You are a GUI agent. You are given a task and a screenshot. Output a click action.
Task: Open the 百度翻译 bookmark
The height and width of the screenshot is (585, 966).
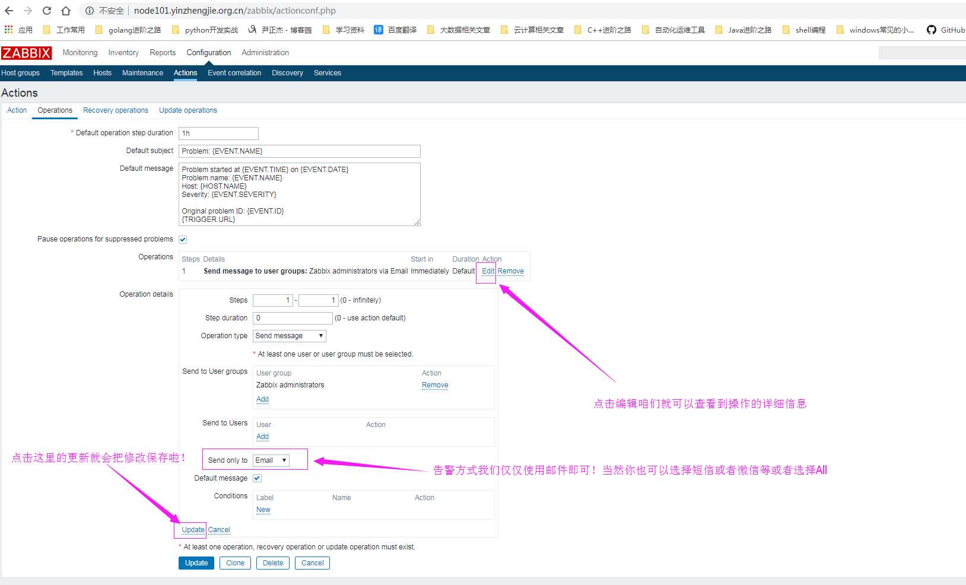pyautogui.click(x=395, y=30)
